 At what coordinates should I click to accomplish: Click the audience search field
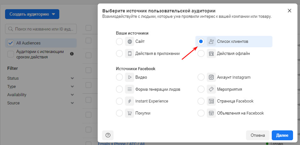pyautogui.click(x=41, y=29)
